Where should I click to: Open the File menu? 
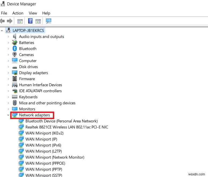click(4, 13)
